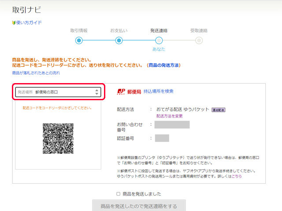Open the こちら link for details
The width and height of the screenshot is (282, 211).
click(x=237, y=176)
